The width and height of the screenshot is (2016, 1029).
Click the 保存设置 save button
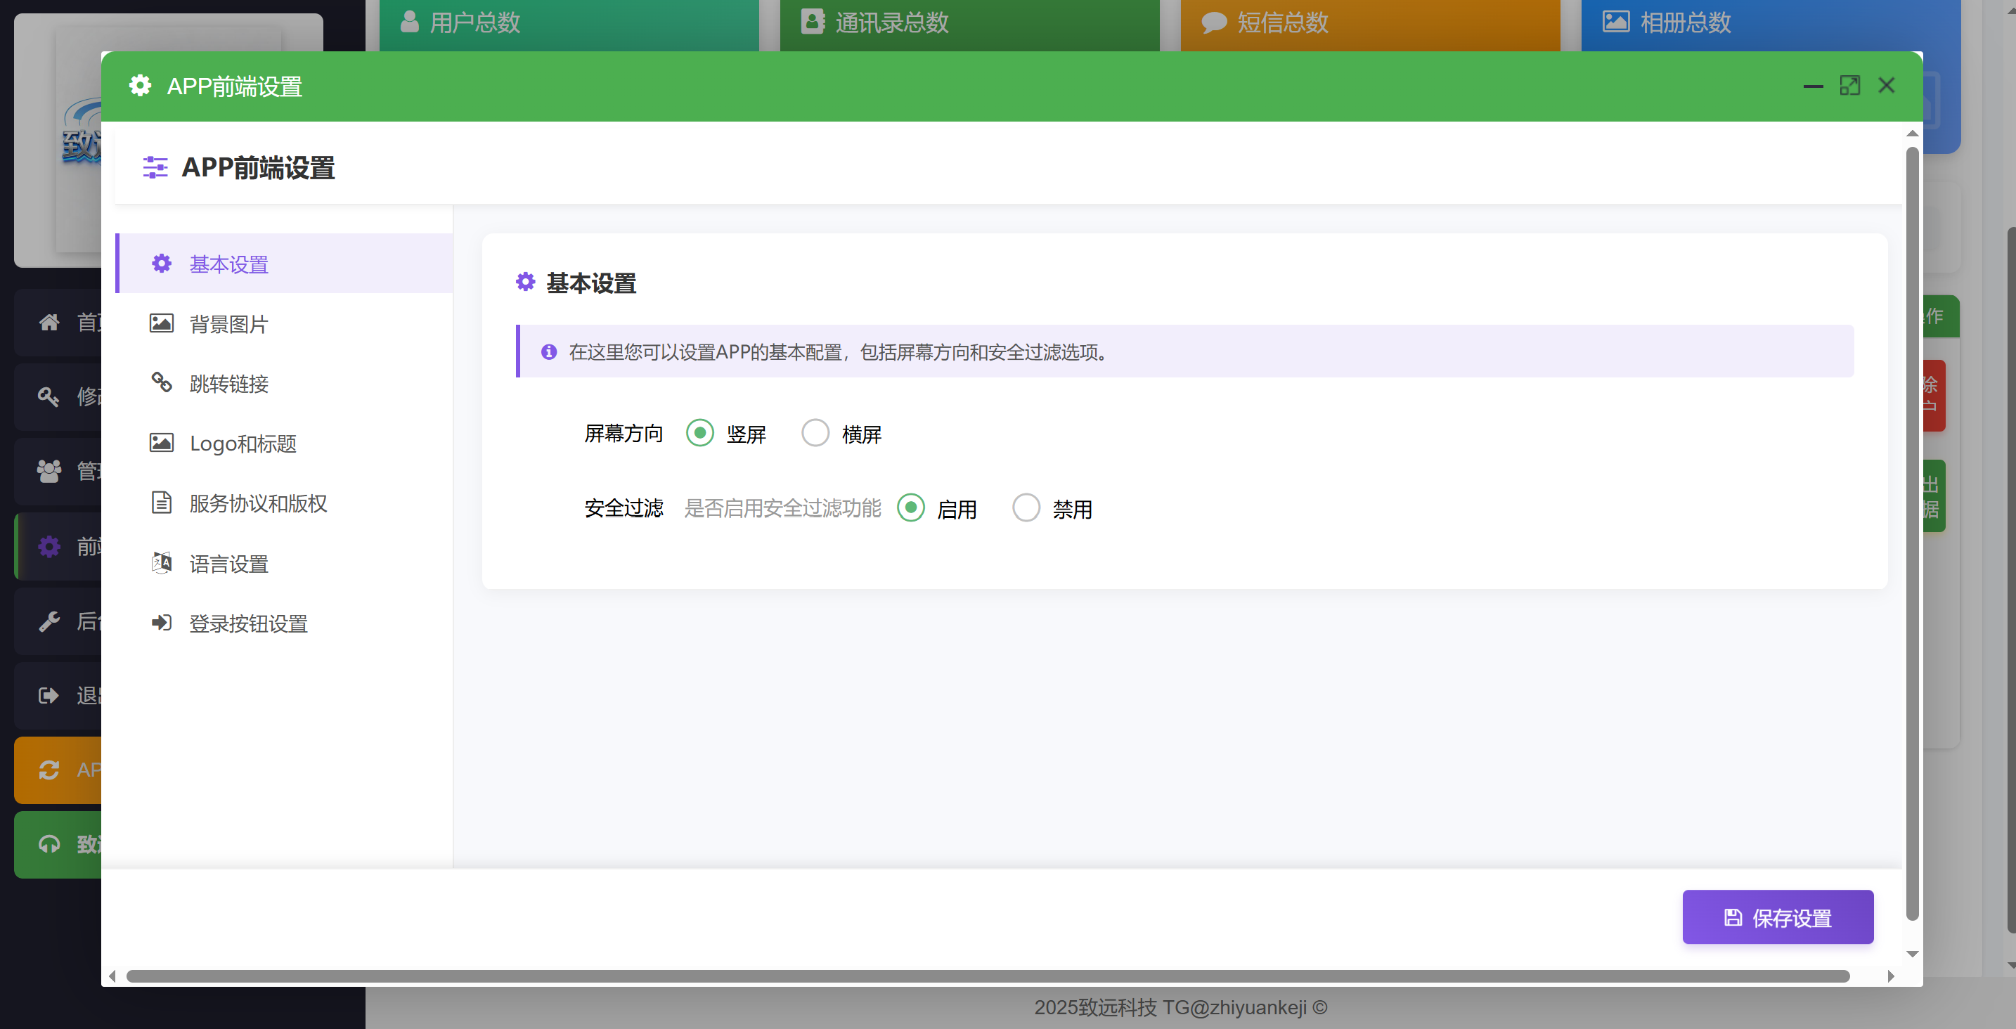tap(1777, 917)
